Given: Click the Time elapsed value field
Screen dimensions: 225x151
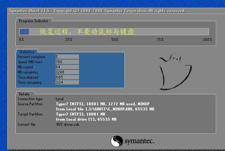Looking at the screenshot, I should pos(67,77).
